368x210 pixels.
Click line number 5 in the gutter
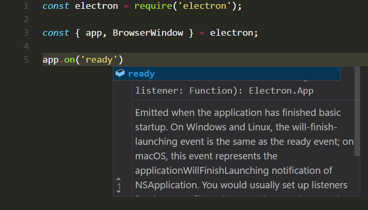(26, 59)
